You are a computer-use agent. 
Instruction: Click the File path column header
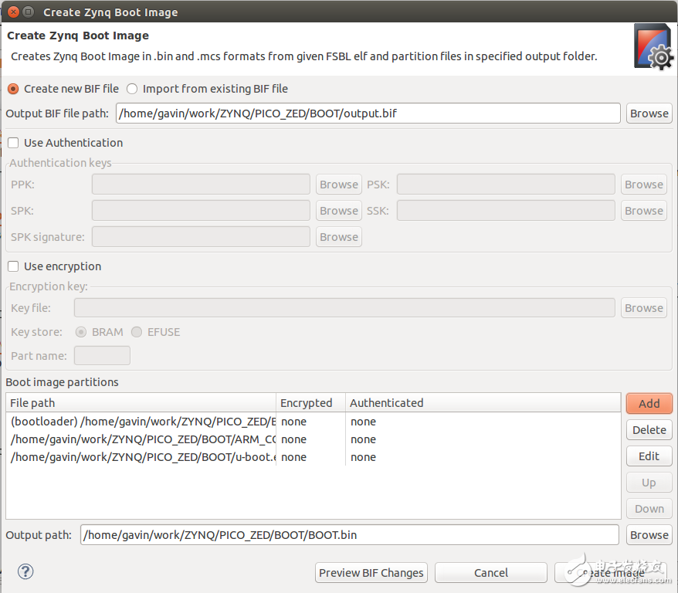click(x=141, y=403)
